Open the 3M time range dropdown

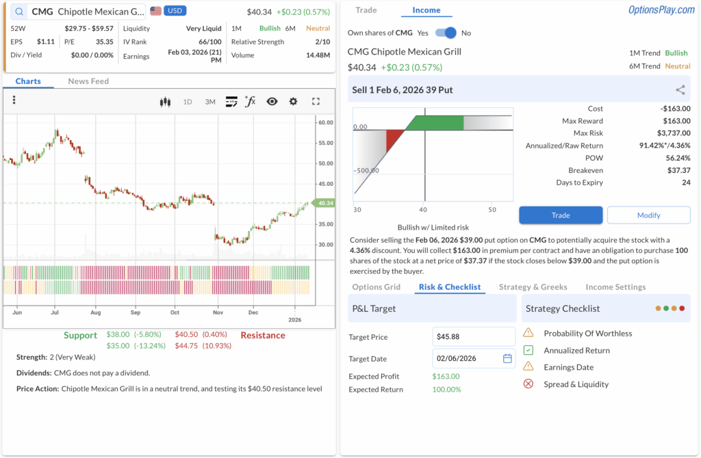pos(210,102)
